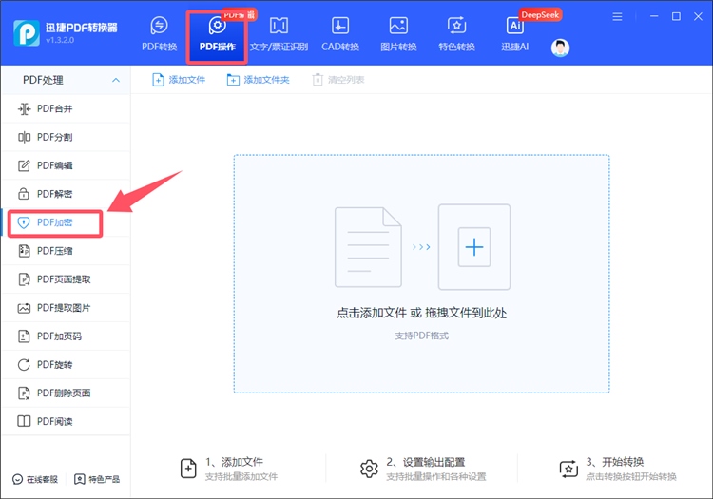Open the 文字/票证识别 tab
The height and width of the screenshot is (499, 713).
coord(279,33)
